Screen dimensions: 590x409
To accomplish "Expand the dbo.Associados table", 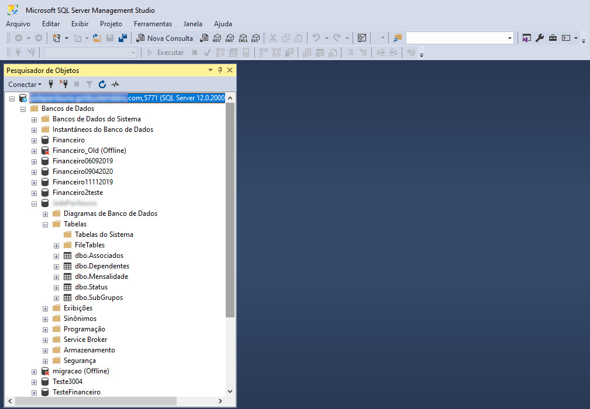I will pos(57,257).
